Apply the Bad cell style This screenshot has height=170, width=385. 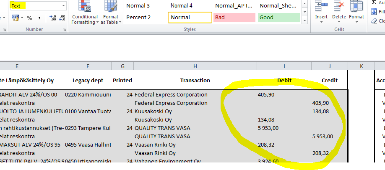coord(234,18)
